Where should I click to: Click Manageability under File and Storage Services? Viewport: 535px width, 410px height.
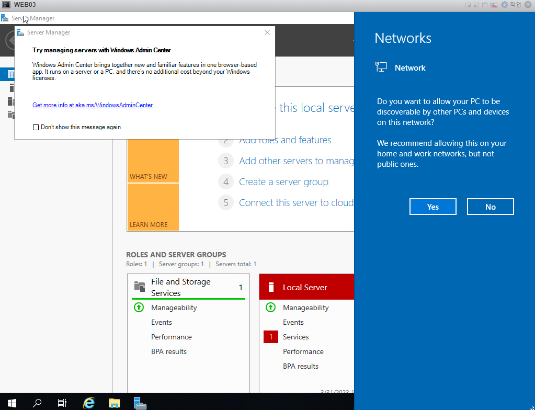click(174, 307)
